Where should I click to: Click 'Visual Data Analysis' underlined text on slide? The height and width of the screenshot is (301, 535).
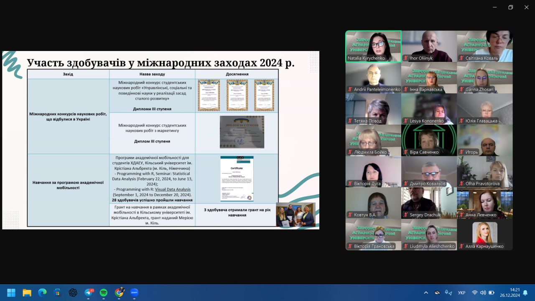tap(173, 189)
